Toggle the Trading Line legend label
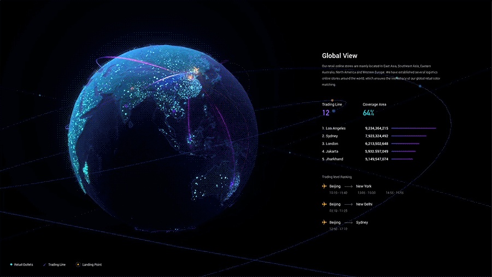The height and width of the screenshot is (277, 492). pos(57,265)
